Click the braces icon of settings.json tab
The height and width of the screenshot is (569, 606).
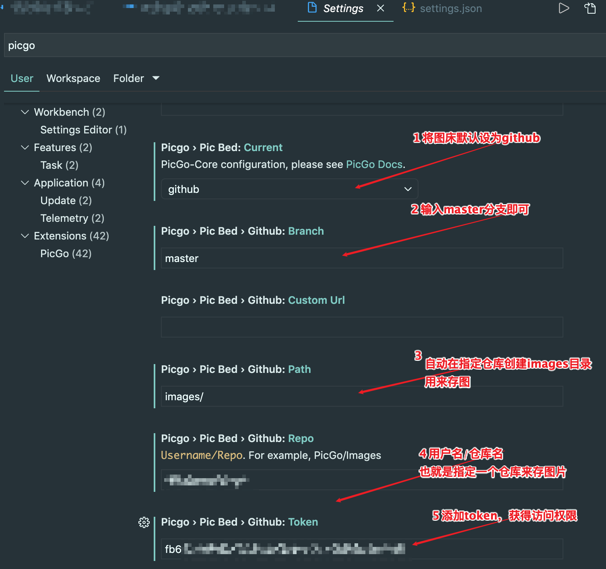pos(408,8)
